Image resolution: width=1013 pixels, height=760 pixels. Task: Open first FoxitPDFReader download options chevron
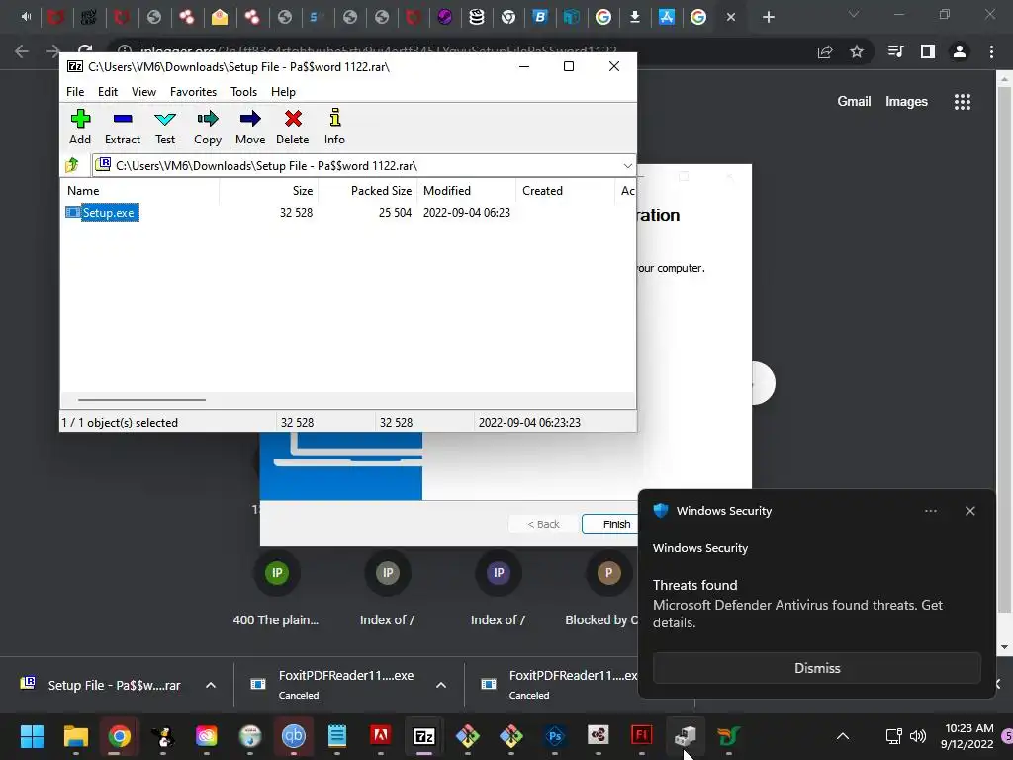(x=440, y=685)
